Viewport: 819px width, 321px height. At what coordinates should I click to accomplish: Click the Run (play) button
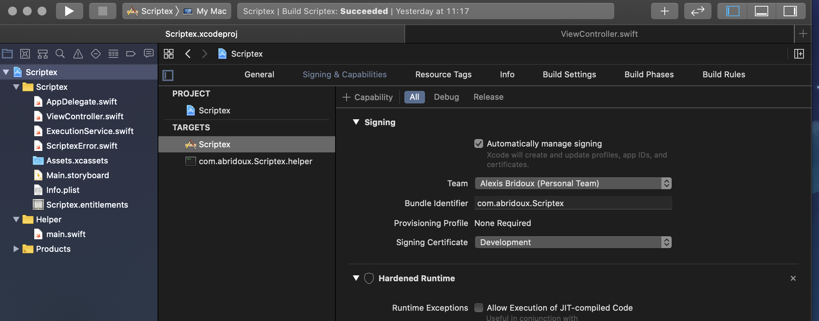click(x=69, y=11)
